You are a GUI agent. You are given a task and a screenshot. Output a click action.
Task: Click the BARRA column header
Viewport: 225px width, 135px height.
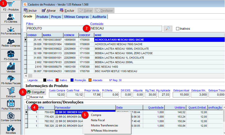(x=53, y=35)
